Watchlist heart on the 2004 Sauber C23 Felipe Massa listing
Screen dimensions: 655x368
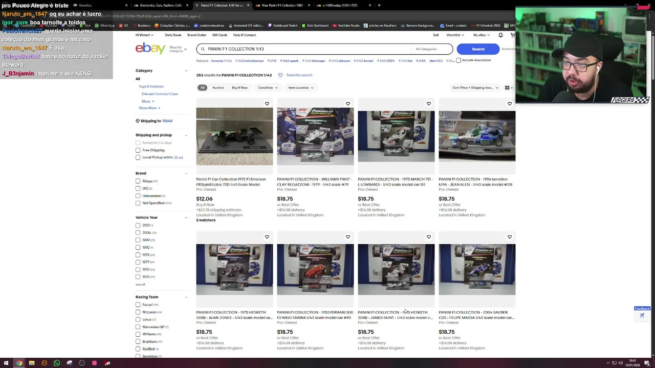510,237
